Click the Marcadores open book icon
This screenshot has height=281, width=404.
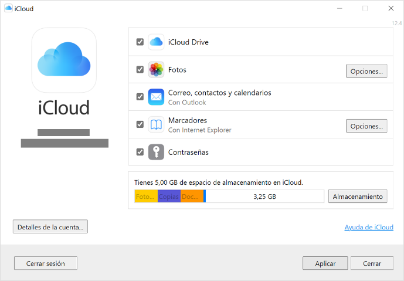pos(156,124)
